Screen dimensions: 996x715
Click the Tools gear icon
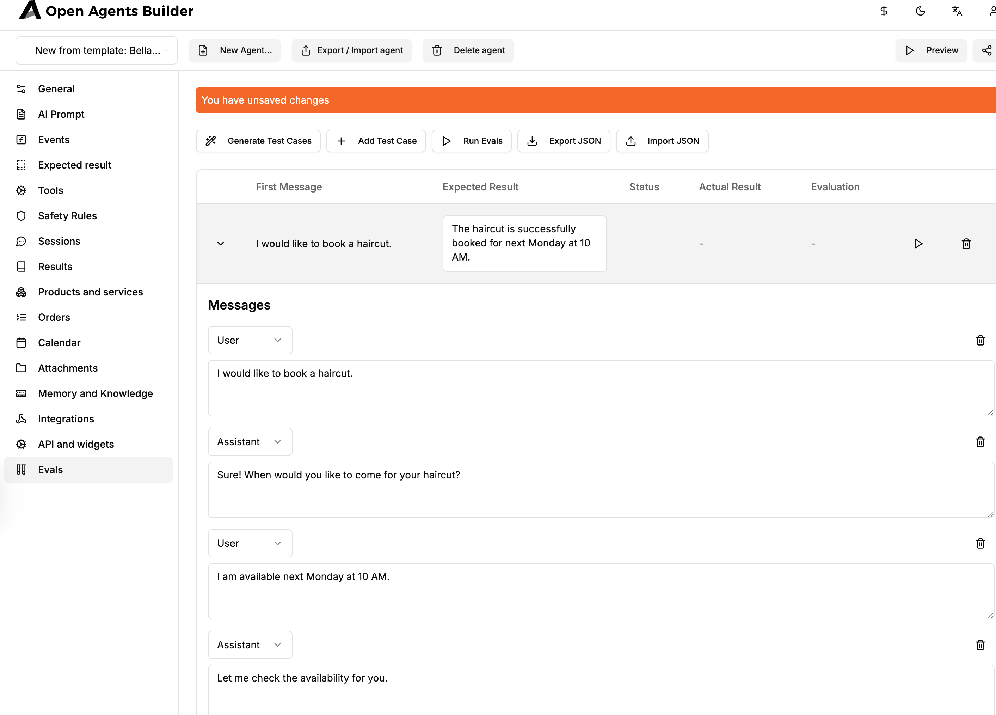[x=21, y=191]
